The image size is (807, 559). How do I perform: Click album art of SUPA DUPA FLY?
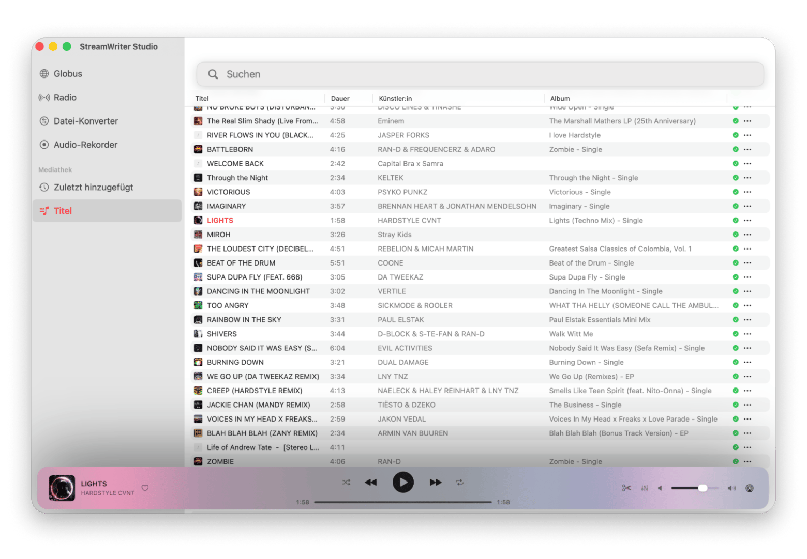[x=198, y=277]
